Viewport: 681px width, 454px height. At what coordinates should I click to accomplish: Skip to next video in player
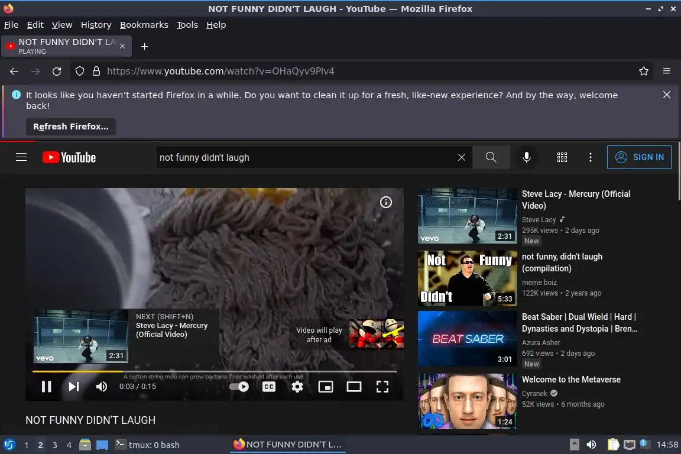(74, 387)
